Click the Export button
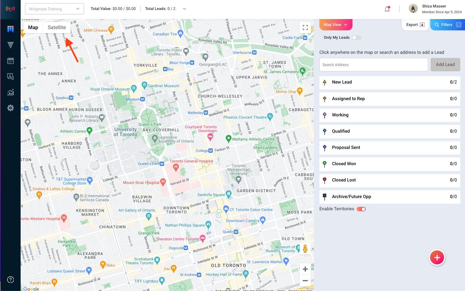The image size is (465, 291). pos(415,25)
